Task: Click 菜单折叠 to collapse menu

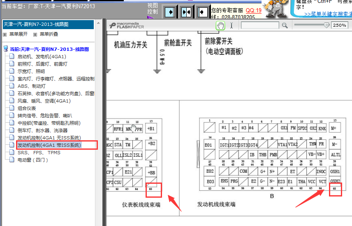Action: 49,34
